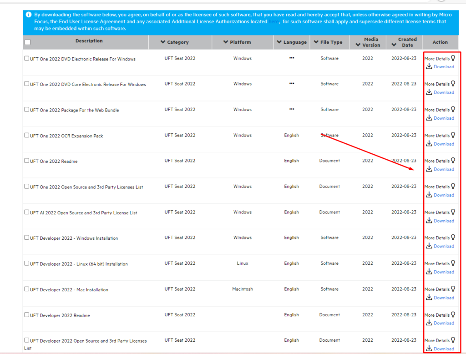
Task: Click the More Details bulb icon for UFT One 2022 Open Source Licenses List
Action: coord(453,186)
